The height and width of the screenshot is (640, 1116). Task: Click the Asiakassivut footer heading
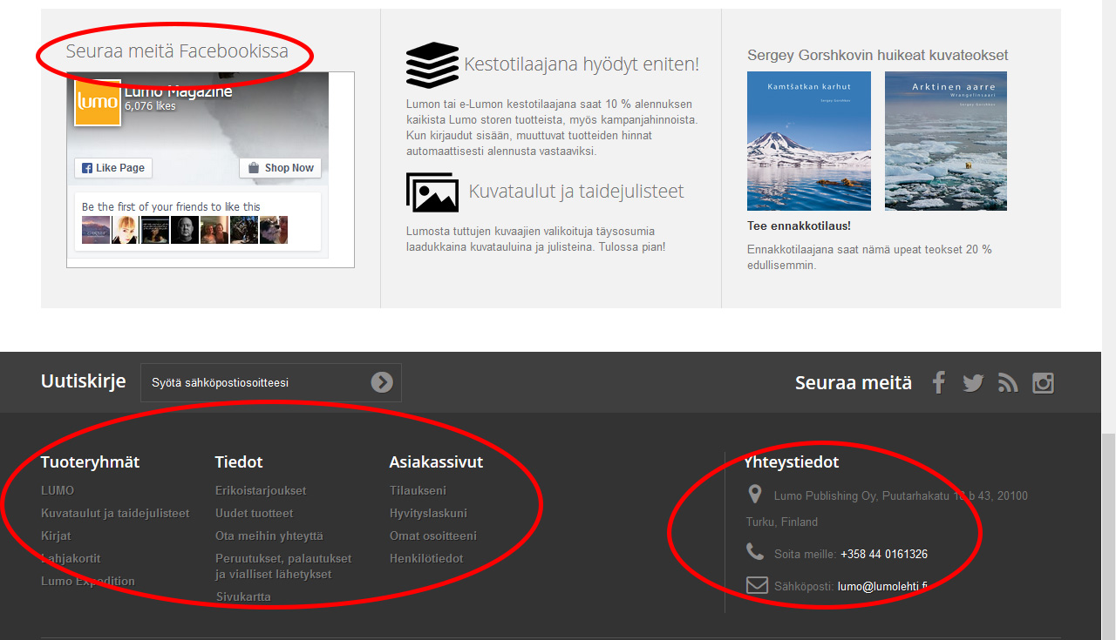pos(436,461)
